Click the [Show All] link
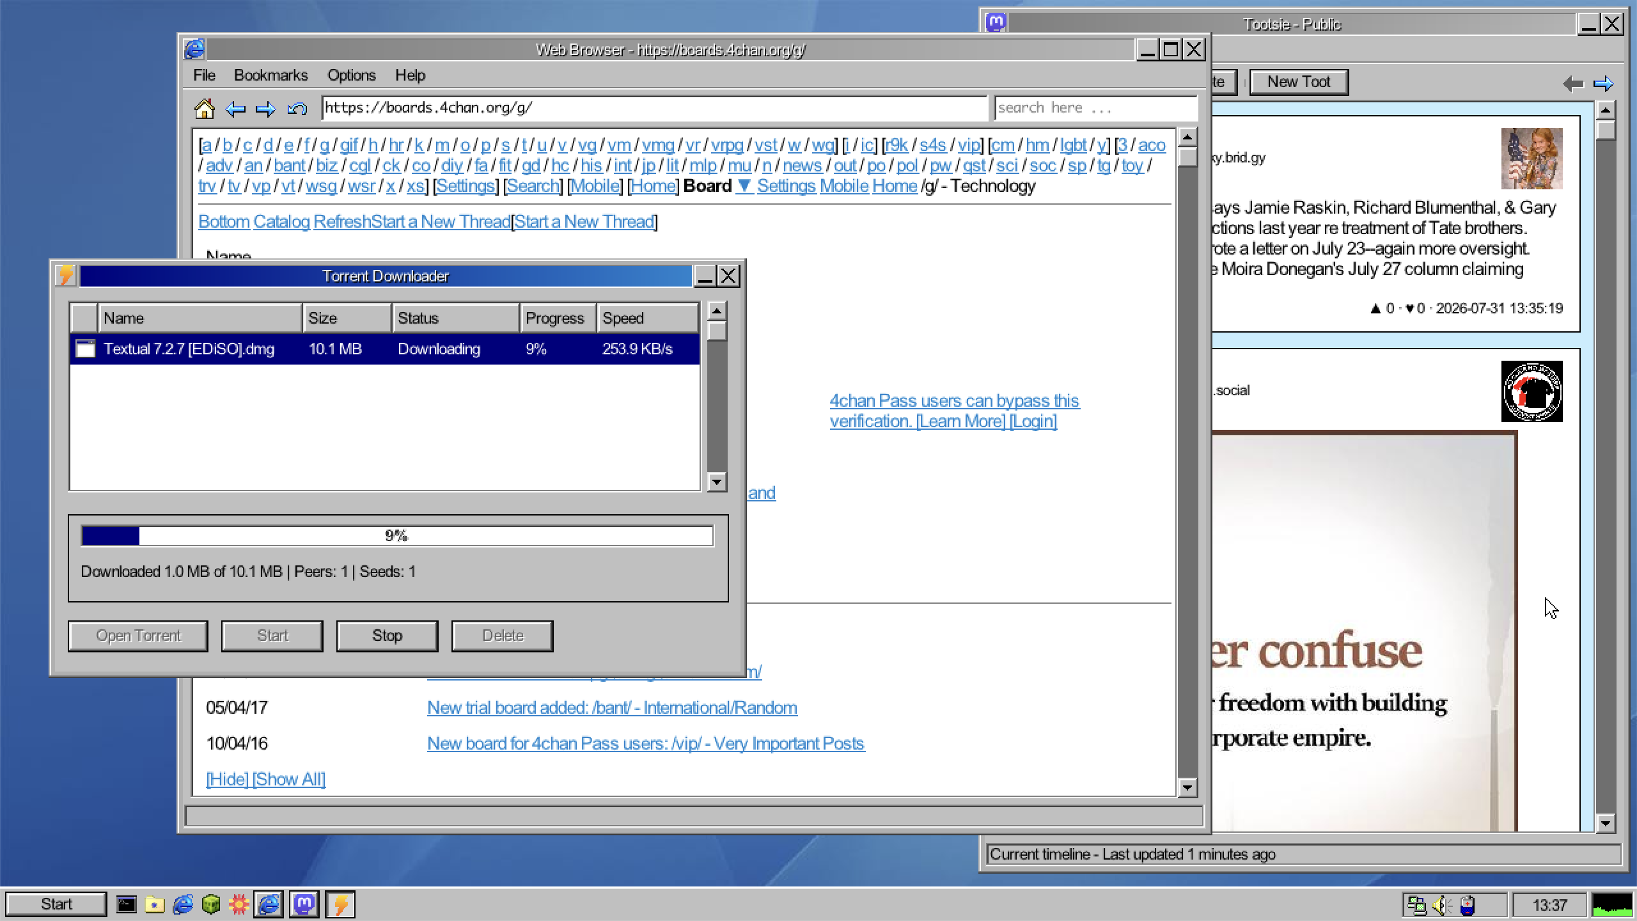 [x=288, y=780]
